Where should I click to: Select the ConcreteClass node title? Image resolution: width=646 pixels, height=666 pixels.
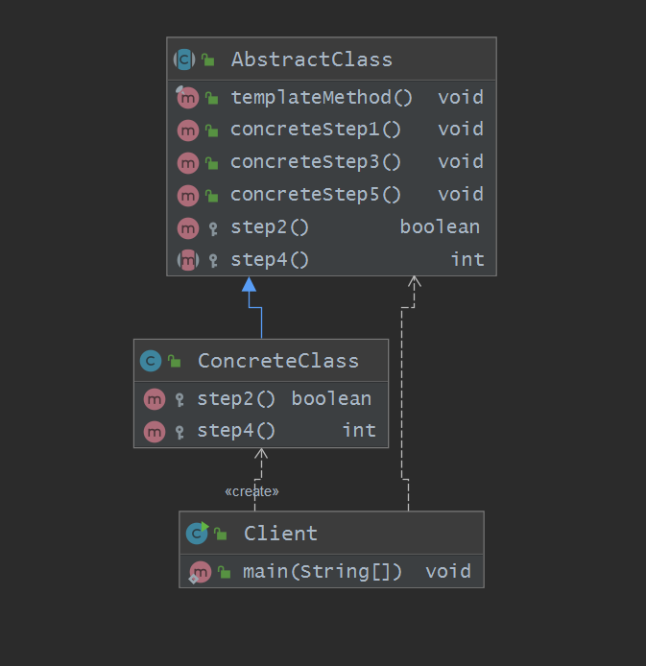point(277,361)
